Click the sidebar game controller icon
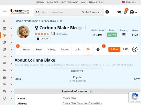Image resolution: width=141 pixels, height=105 pixels. tap(5, 84)
